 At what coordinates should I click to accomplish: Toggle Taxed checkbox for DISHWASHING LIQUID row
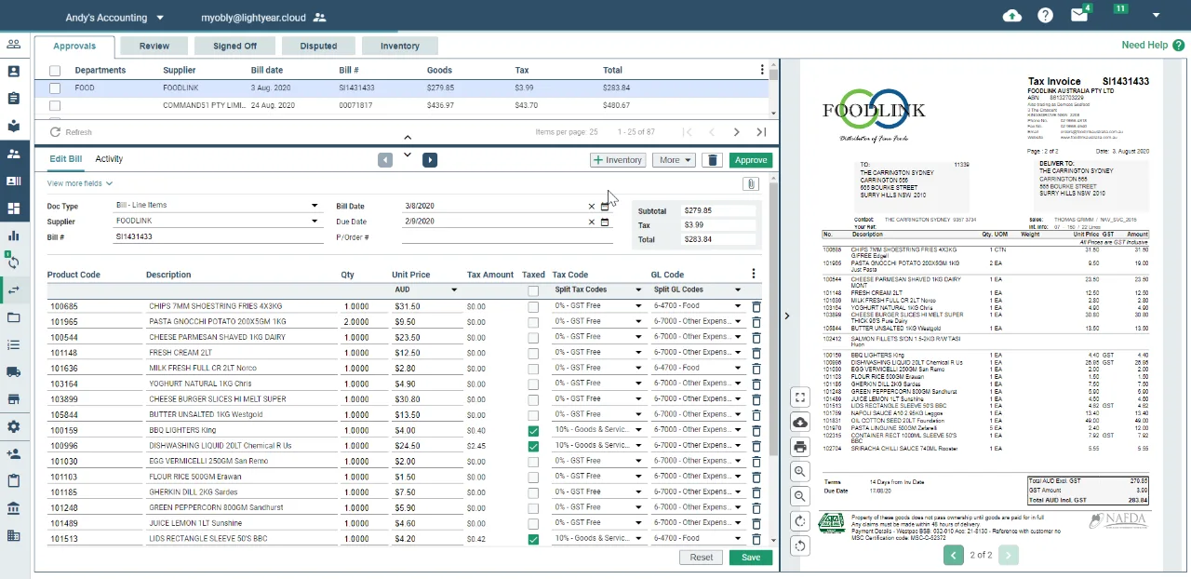pos(533,447)
